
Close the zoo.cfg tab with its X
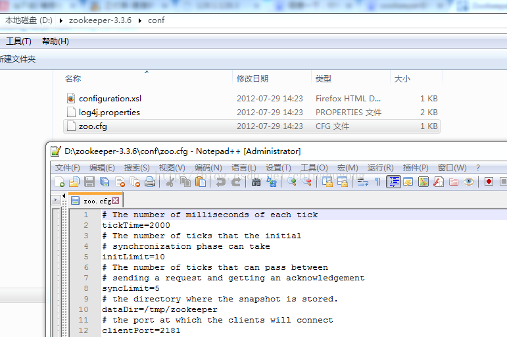pos(116,201)
